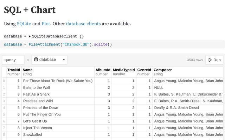The height and width of the screenshot is (140, 225).
Task: Select row index 0 in table
Action: click(4, 81)
